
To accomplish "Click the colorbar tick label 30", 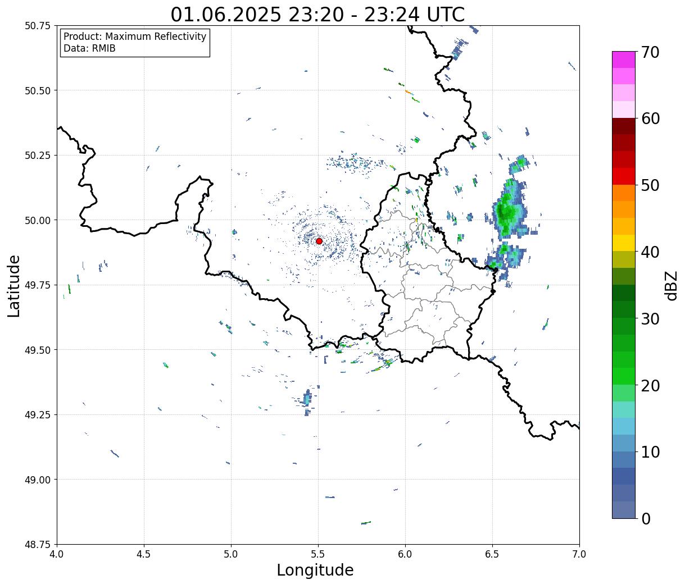I will pos(650,318).
